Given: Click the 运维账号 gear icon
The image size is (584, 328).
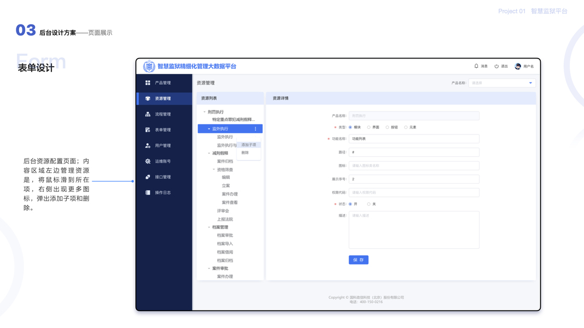Looking at the screenshot, I should (x=148, y=161).
